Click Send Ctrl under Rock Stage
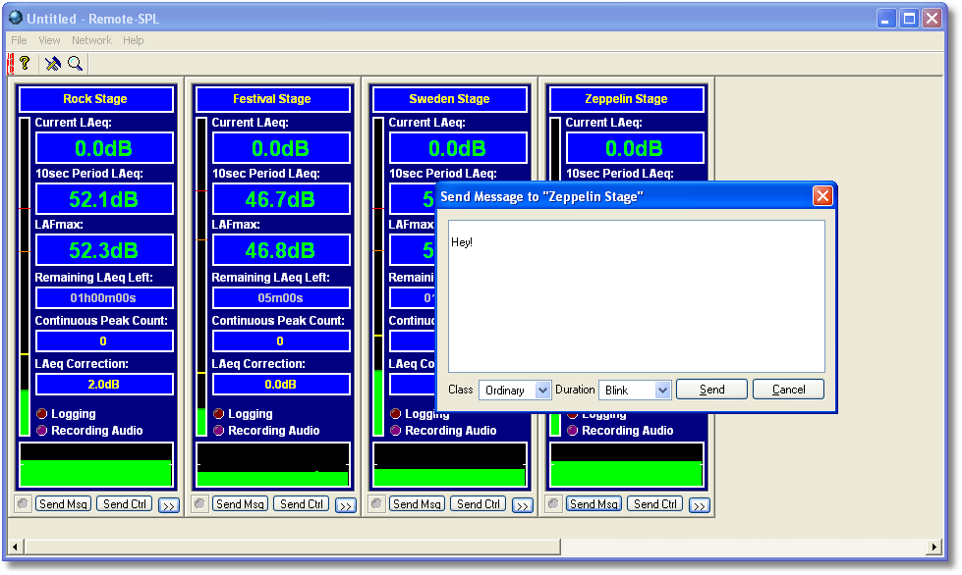Screen dimensions: 962x575 pos(125,504)
